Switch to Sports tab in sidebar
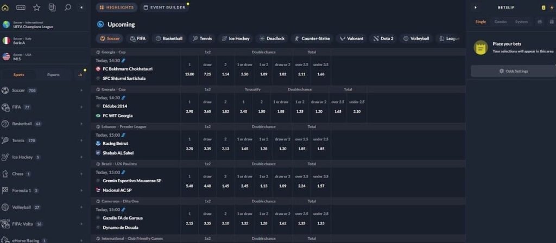Image resolution: width=556 pixels, height=243 pixels. point(19,75)
